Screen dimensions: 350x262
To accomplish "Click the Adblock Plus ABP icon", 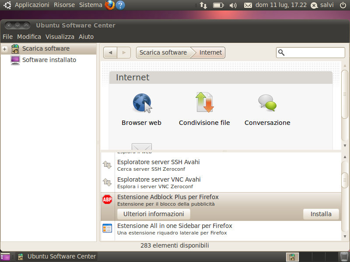I will 107,200.
